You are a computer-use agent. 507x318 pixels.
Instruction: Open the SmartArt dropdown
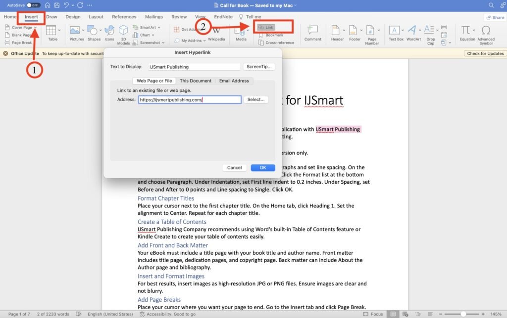147,28
